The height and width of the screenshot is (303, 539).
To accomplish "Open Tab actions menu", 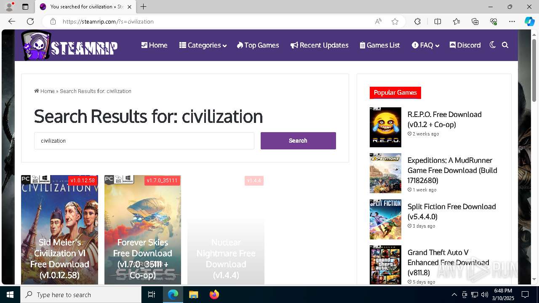I will point(25,7).
